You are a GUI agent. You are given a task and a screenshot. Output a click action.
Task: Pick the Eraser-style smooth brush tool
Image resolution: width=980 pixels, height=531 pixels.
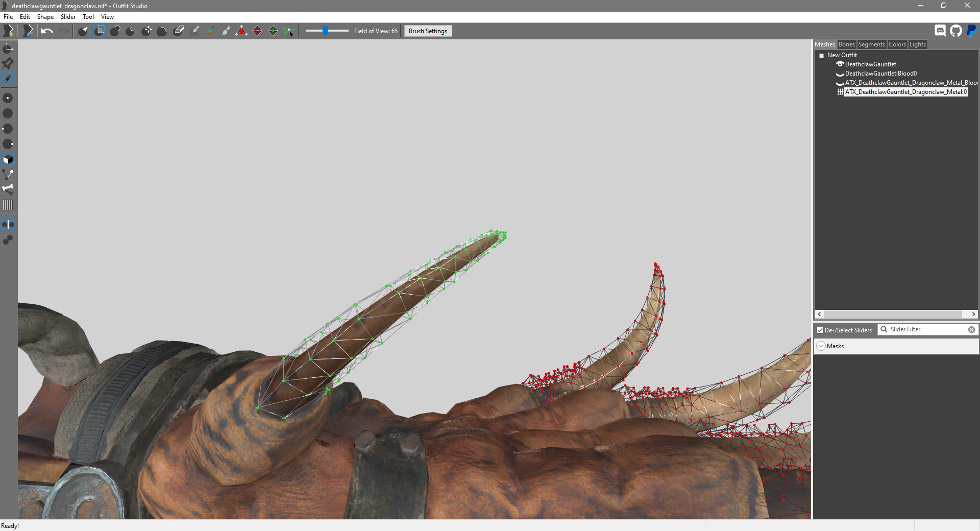point(179,31)
